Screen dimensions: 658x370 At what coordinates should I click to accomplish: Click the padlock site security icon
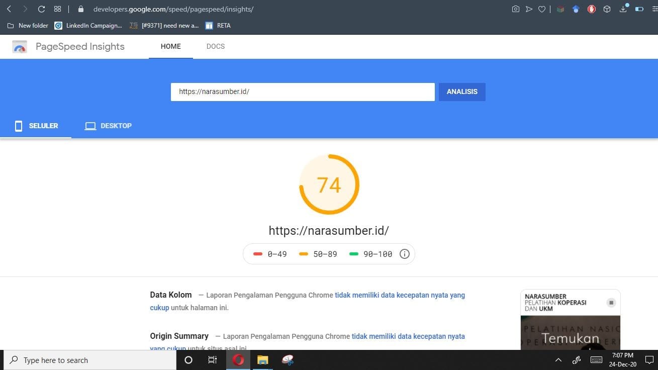click(80, 9)
